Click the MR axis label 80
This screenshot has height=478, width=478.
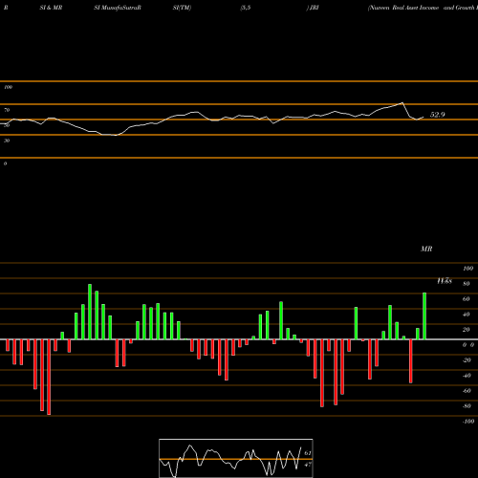click(467, 284)
